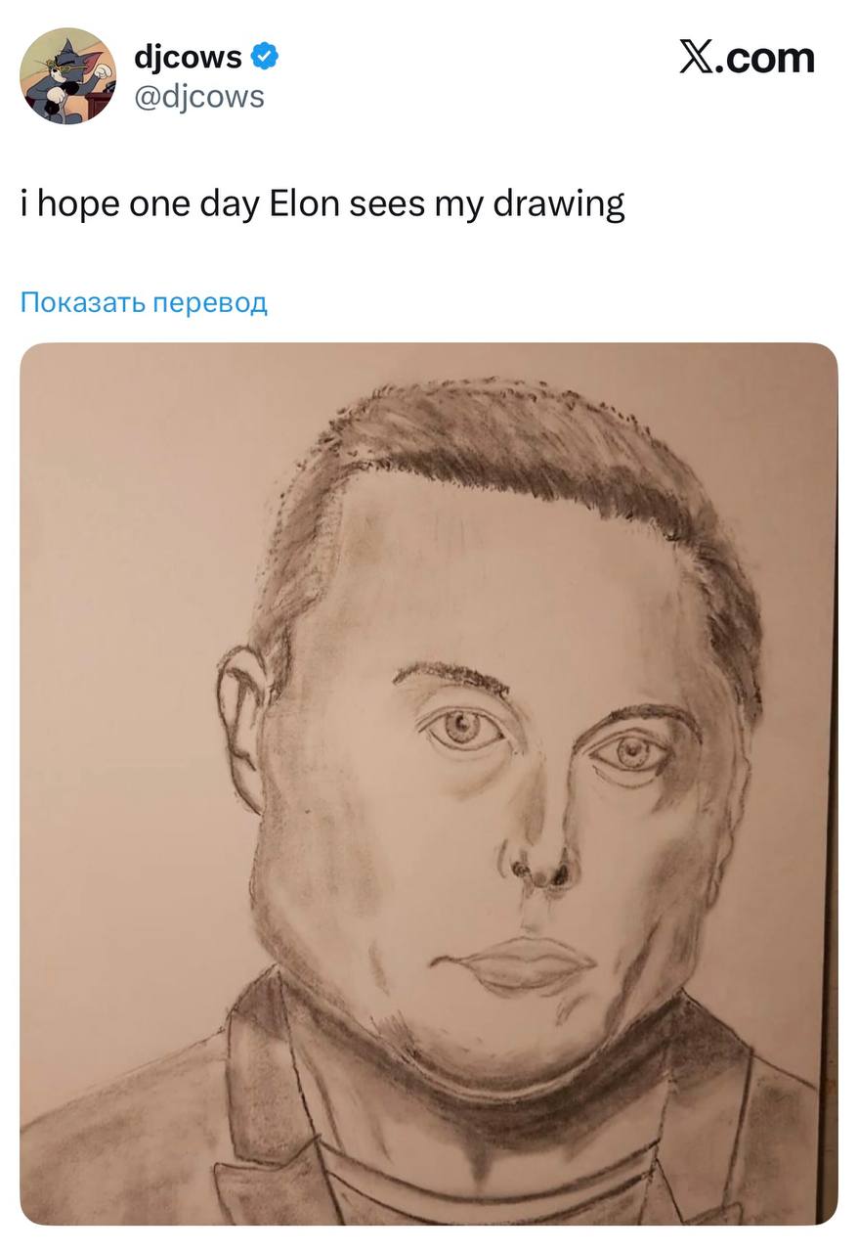This screenshot has width=858, height=1252.
Task: Click the sketch's eye nearest the ear
Action: pyautogui.click(x=461, y=727)
